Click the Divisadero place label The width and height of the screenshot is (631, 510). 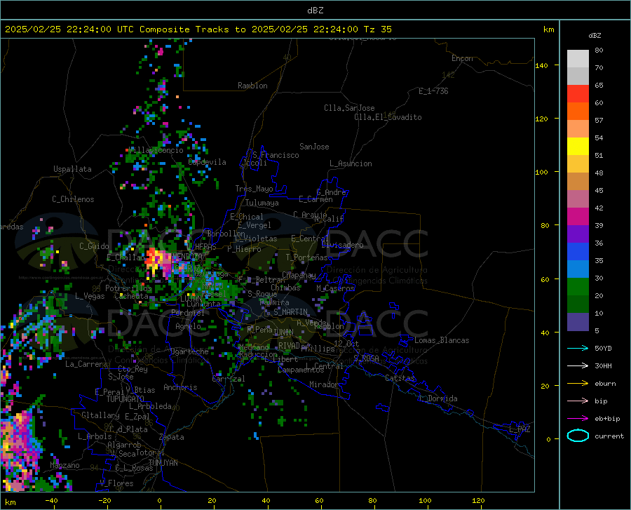click(x=342, y=245)
